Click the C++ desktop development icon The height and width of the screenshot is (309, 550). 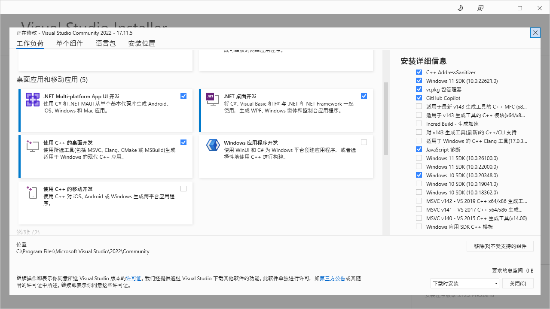tap(33, 146)
